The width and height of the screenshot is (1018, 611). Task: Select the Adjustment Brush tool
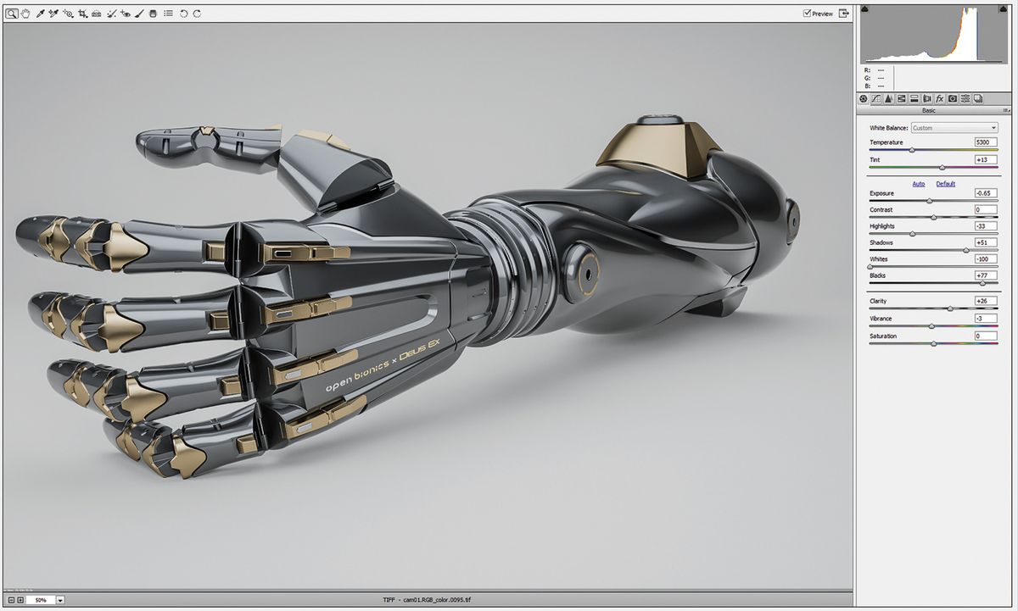(140, 13)
